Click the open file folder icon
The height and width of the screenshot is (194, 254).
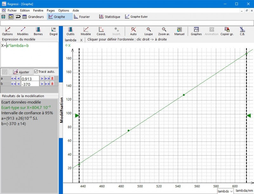pyautogui.click(x=11, y=17)
